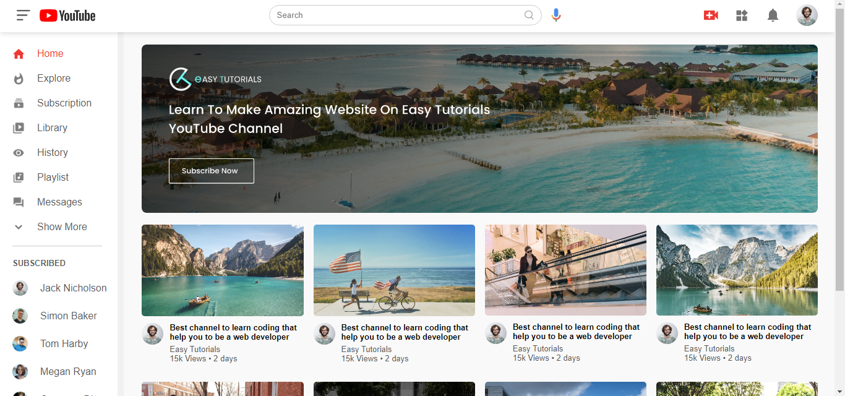Open Messages in the sidebar
Image resolution: width=845 pixels, height=396 pixels.
click(x=59, y=202)
